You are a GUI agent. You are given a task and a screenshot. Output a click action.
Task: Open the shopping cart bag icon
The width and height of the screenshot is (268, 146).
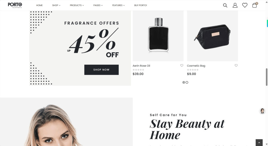[x=254, y=5]
